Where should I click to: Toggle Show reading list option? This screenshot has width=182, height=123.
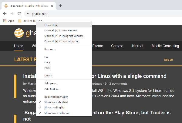tap(64, 107)
